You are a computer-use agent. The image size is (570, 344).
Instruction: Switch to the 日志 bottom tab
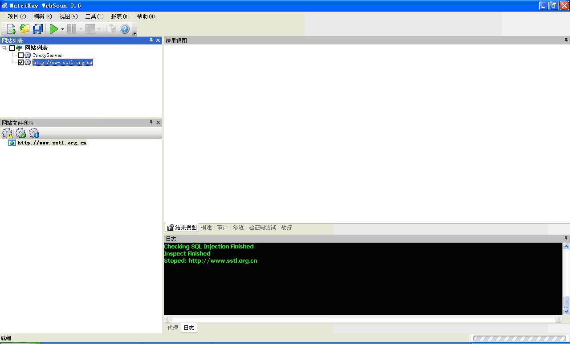click(189, 328)
